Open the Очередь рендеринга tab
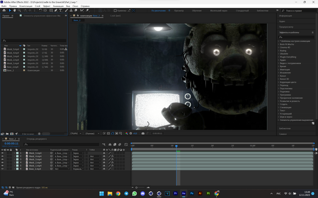318x198 pixels. (37, 139)
